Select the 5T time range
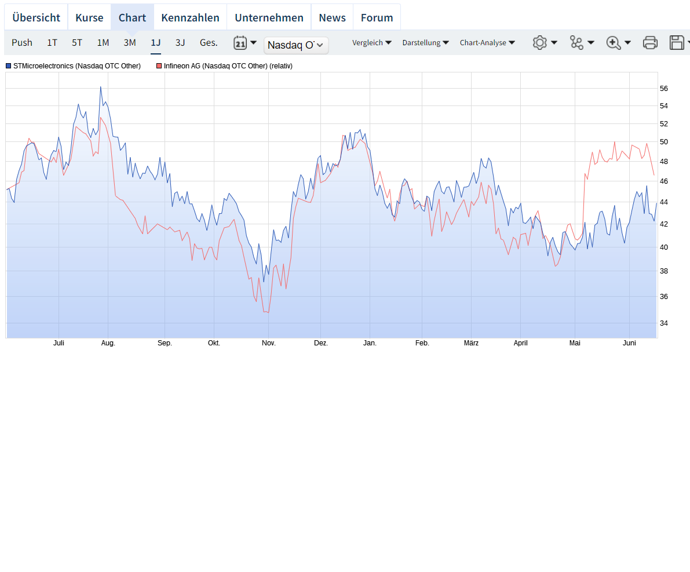The width and height of the screenshot is (690, 572). coord(77,42)
